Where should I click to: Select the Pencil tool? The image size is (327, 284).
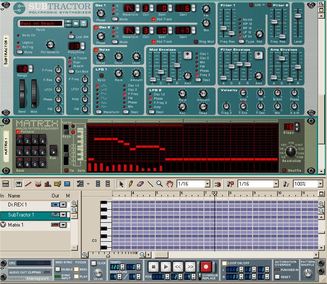131,184
